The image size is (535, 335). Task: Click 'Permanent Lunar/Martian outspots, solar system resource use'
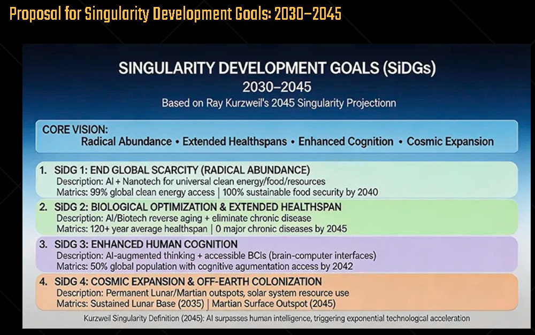[227, 293]
